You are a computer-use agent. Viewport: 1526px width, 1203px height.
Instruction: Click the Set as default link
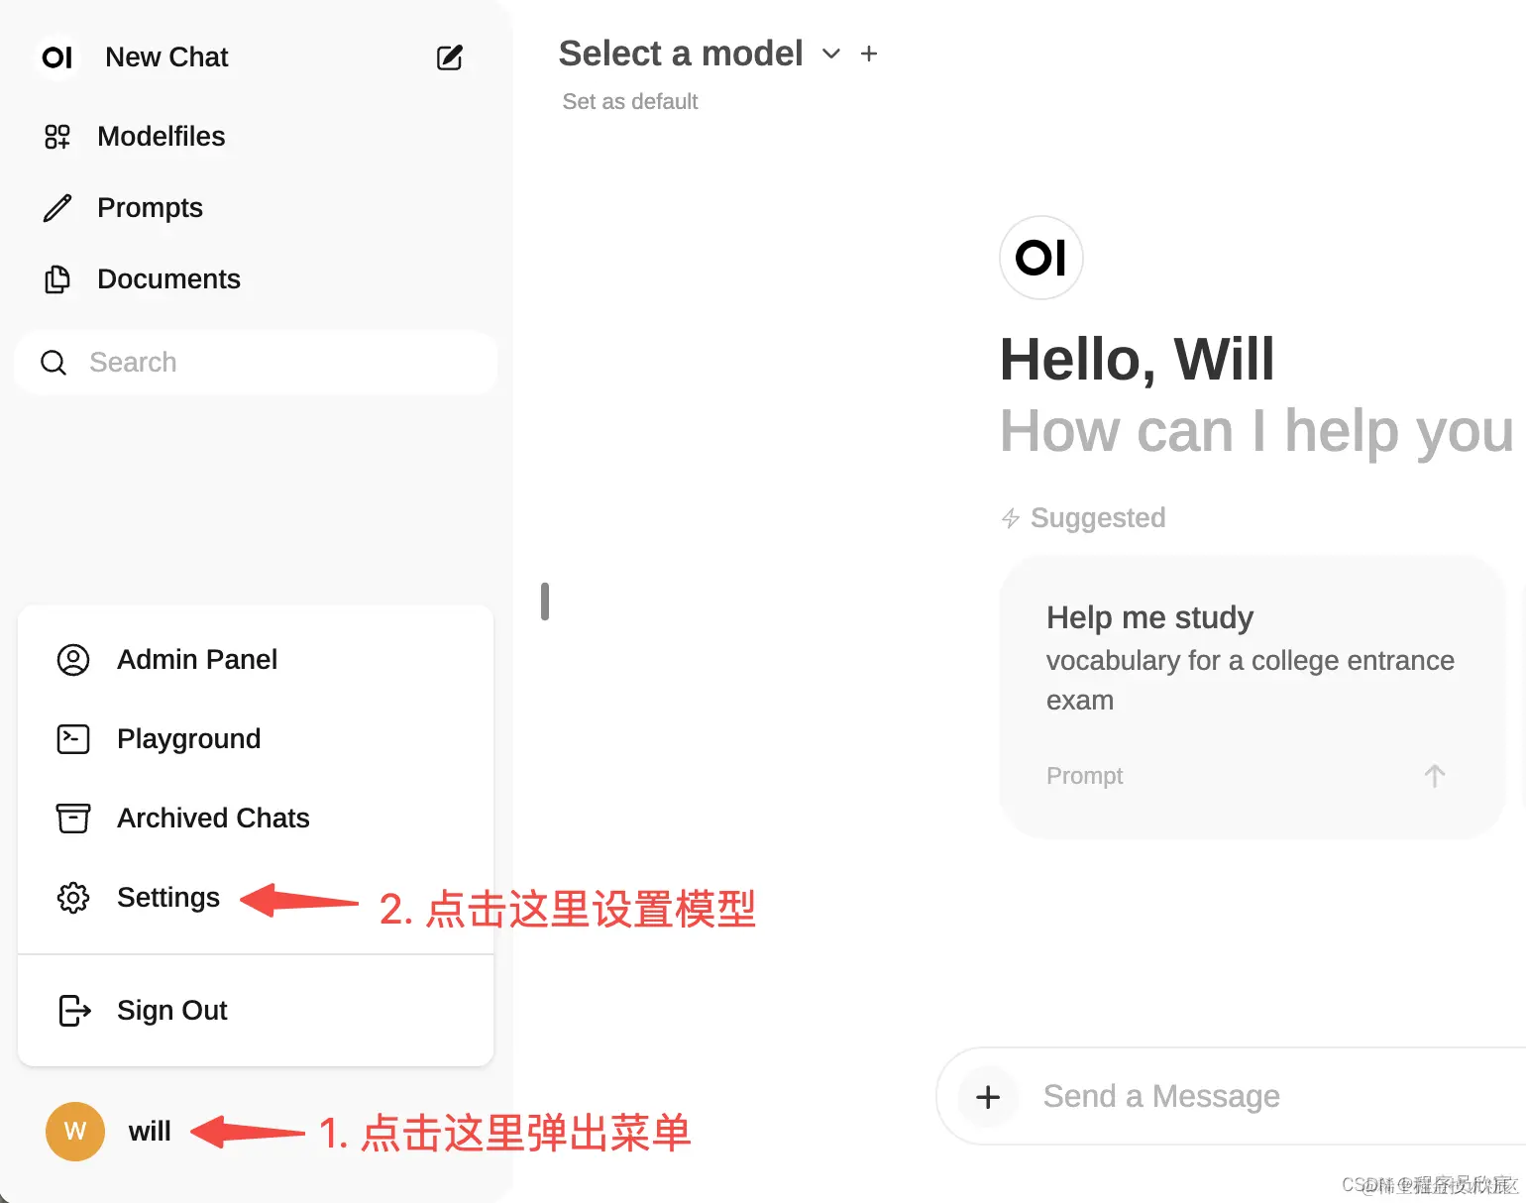630,101
